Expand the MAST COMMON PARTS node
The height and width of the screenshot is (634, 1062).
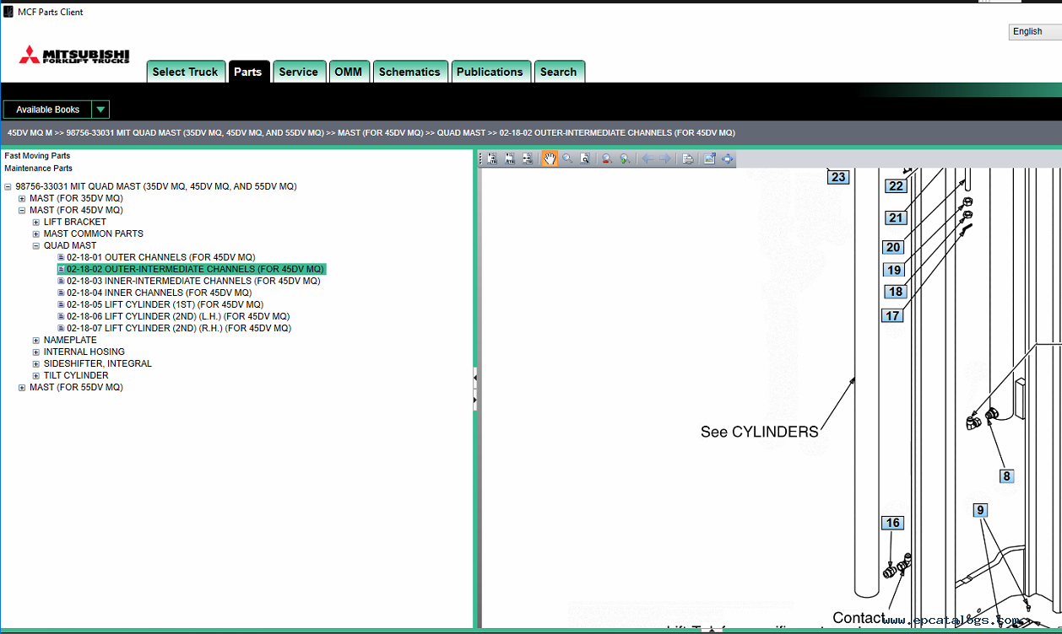(36, 234)
